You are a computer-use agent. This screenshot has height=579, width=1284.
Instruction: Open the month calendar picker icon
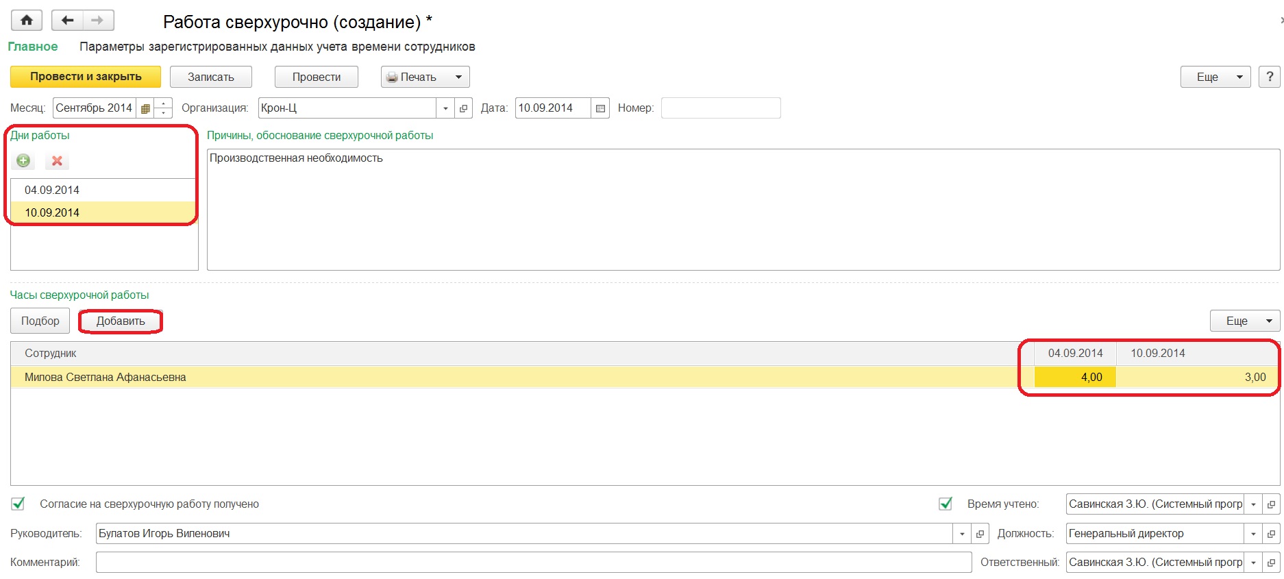(145, 108)
